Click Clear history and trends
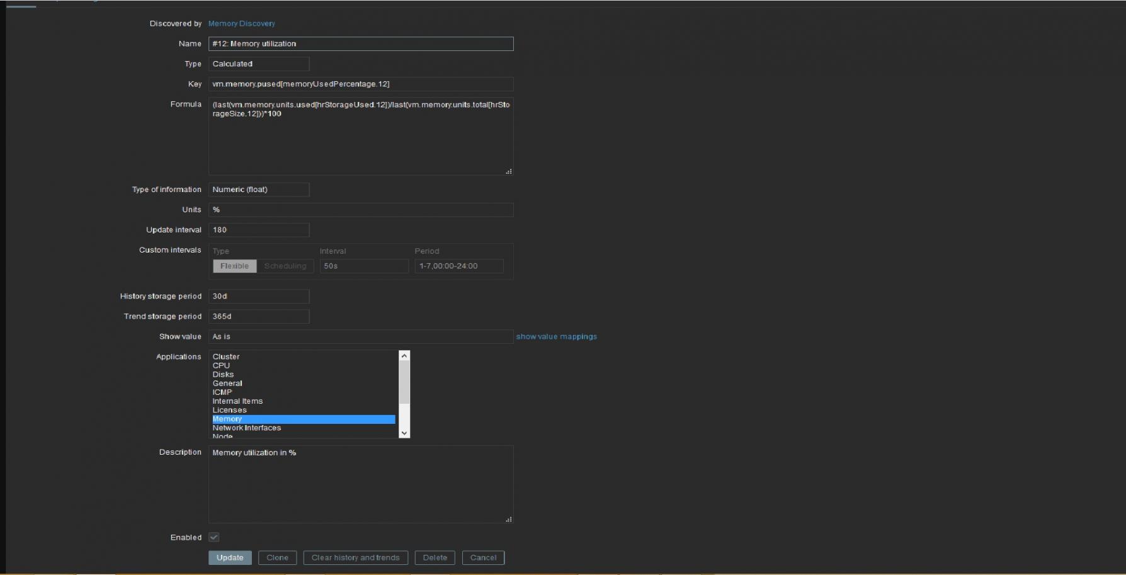This screenshot has height=575, width=1126. (x=356, y=557)
